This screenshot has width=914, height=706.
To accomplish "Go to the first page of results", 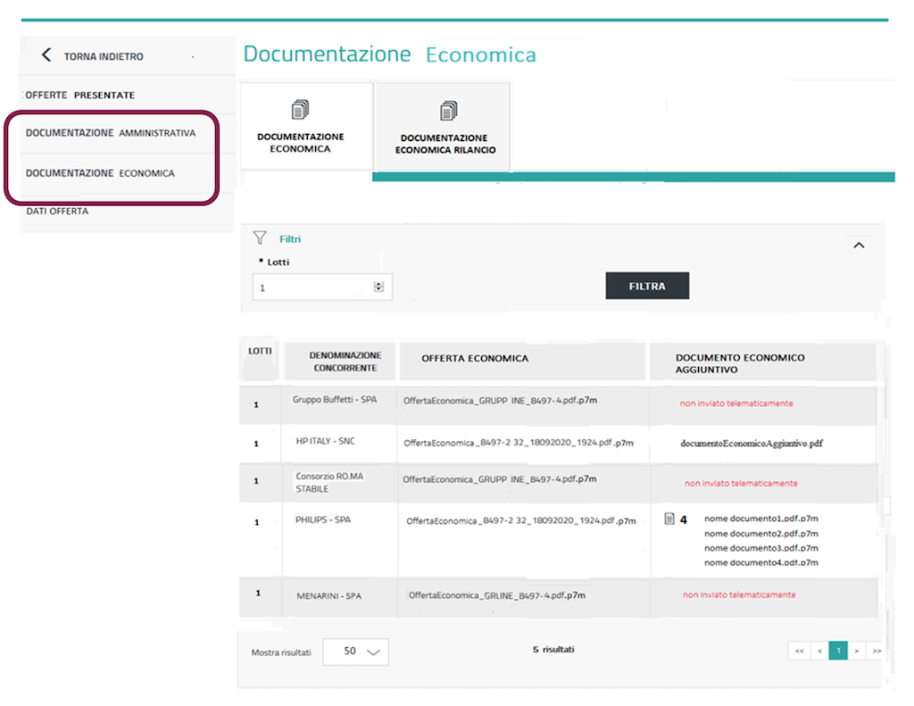I will 799,651.
